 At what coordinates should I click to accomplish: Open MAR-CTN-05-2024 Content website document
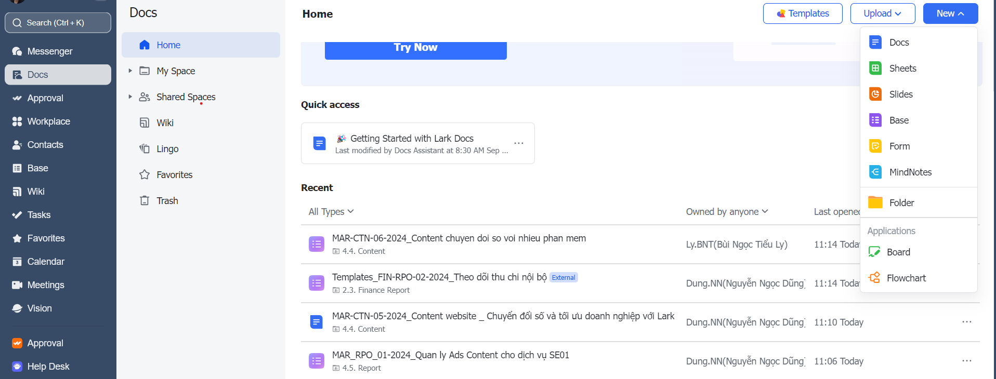503,316
